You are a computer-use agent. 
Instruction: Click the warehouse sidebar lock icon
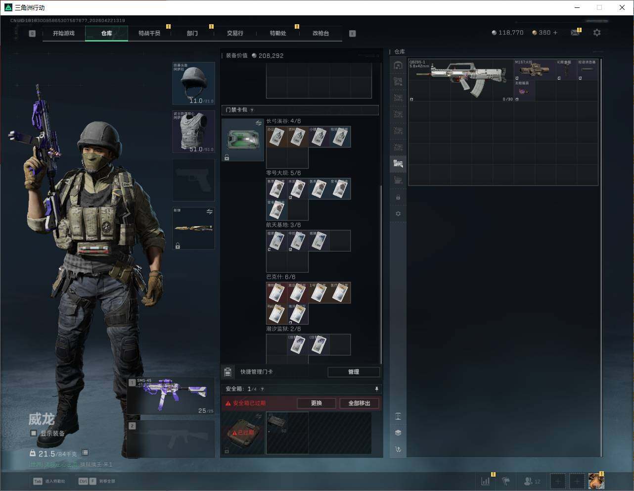pos(398,197)
